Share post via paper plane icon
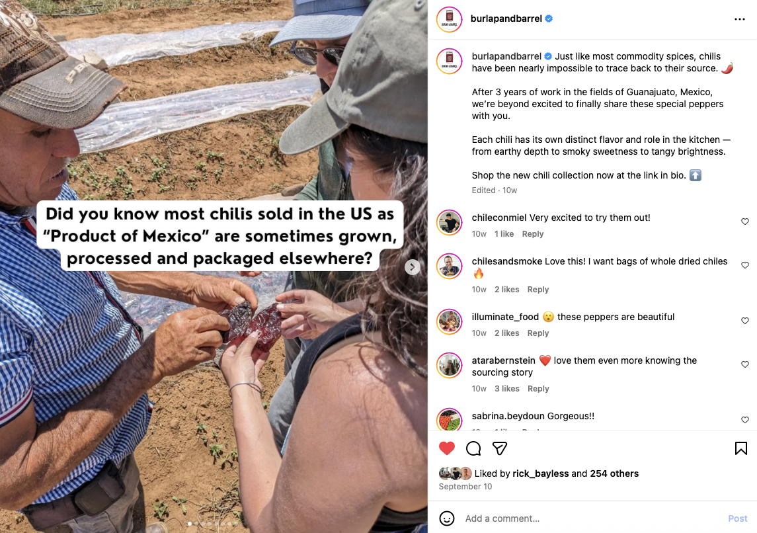Image resolution: width=757 pixels, height=533 pixels. [500, 448]
